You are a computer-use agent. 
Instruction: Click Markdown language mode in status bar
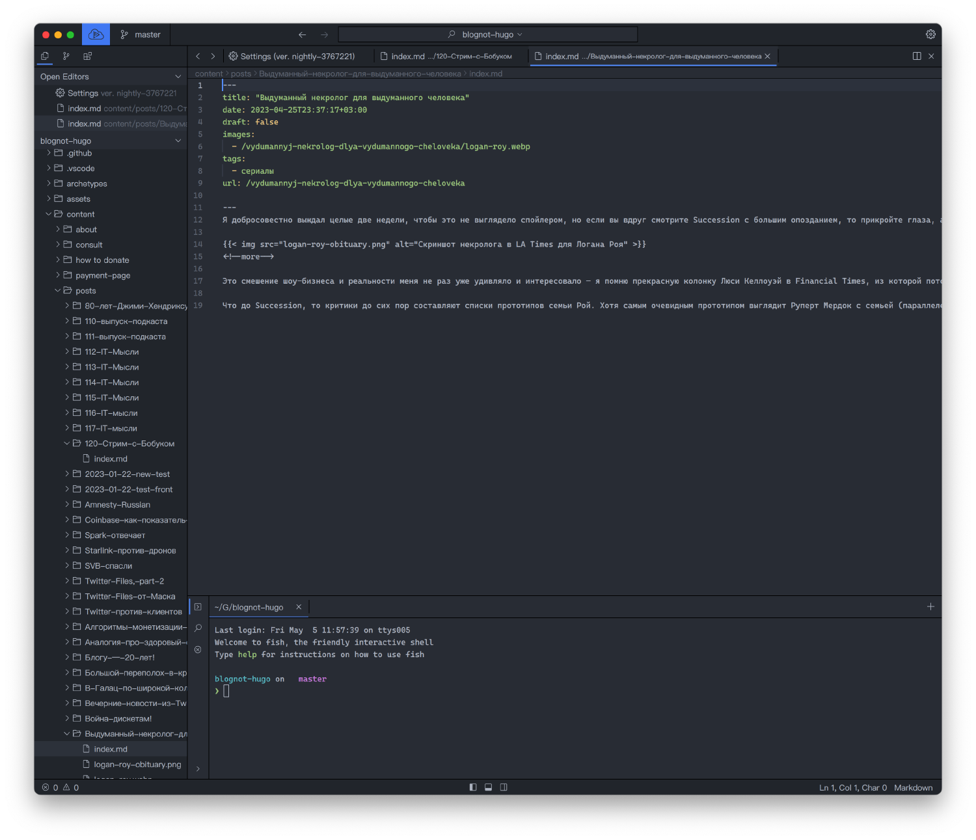pos(913,788)
